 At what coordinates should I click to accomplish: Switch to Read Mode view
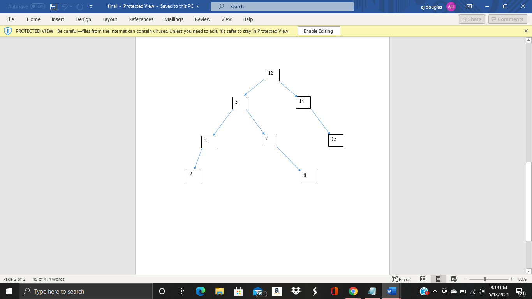[423, 279]
